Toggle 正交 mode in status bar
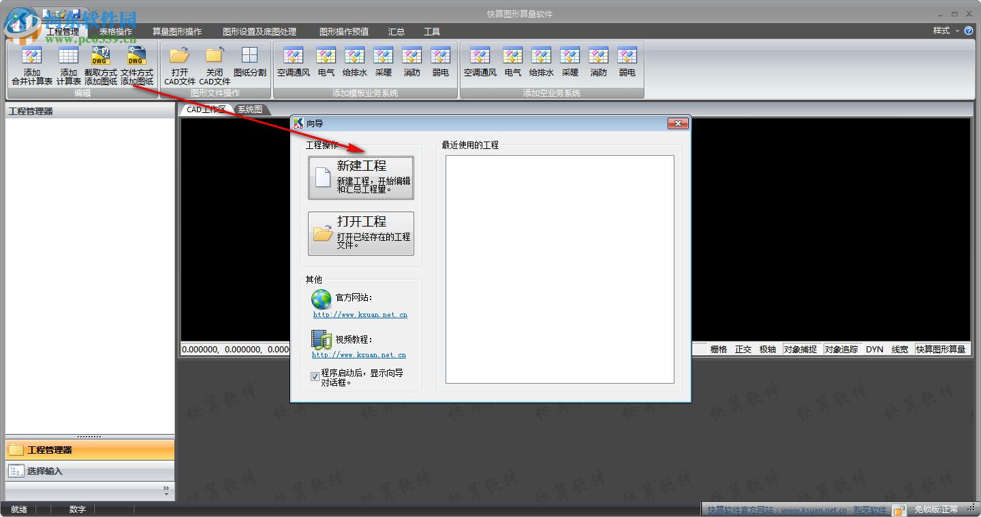Viewport: 981px width, 517px height. 743,349
